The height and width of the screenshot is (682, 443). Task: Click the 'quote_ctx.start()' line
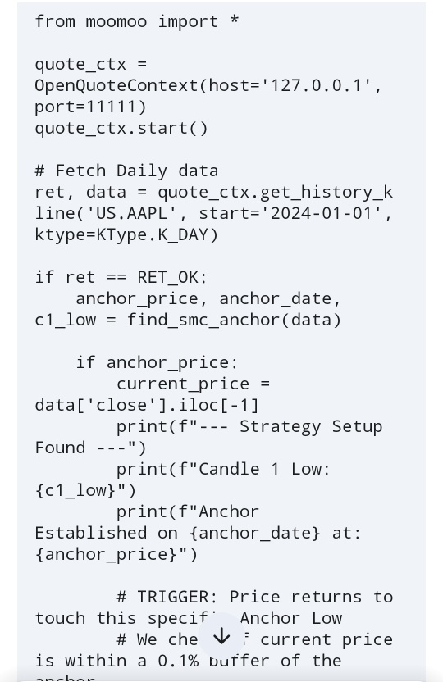[121, 129]
